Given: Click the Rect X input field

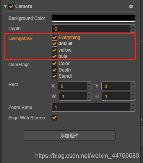Looking at the screenshot, I should [72, 86].
